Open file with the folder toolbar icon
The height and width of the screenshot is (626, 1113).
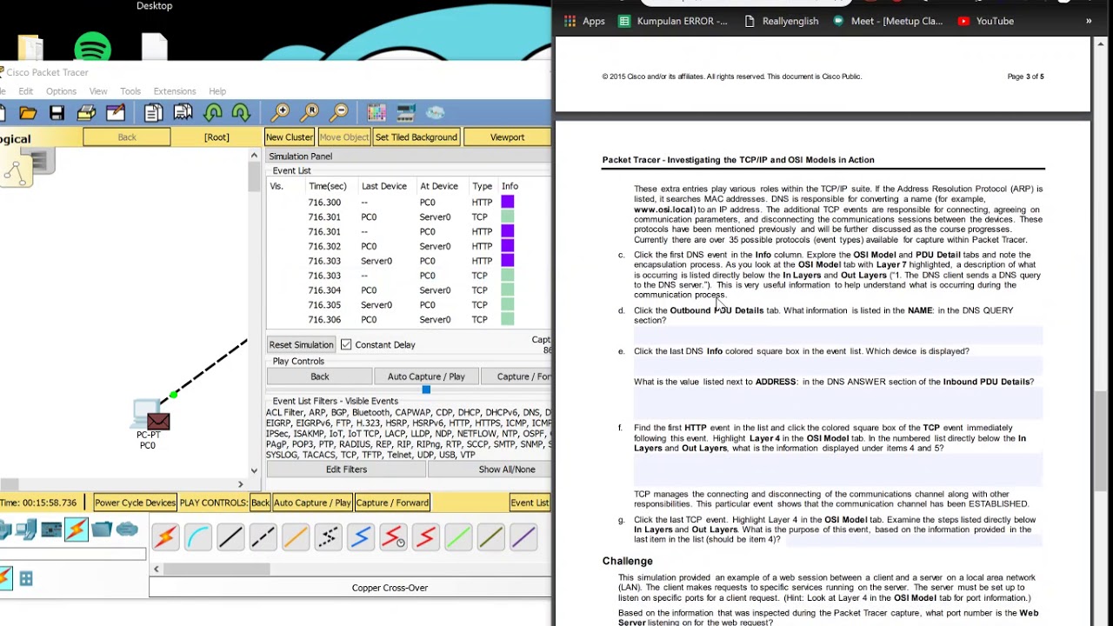(28, 113)
